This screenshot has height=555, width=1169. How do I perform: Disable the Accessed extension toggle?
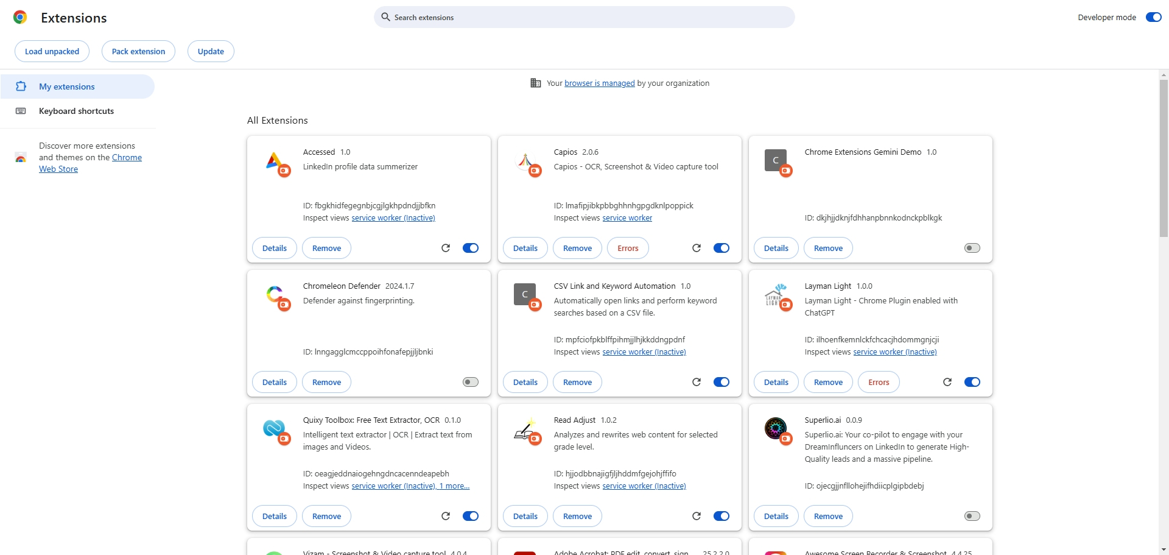click(x=471, y=248)
